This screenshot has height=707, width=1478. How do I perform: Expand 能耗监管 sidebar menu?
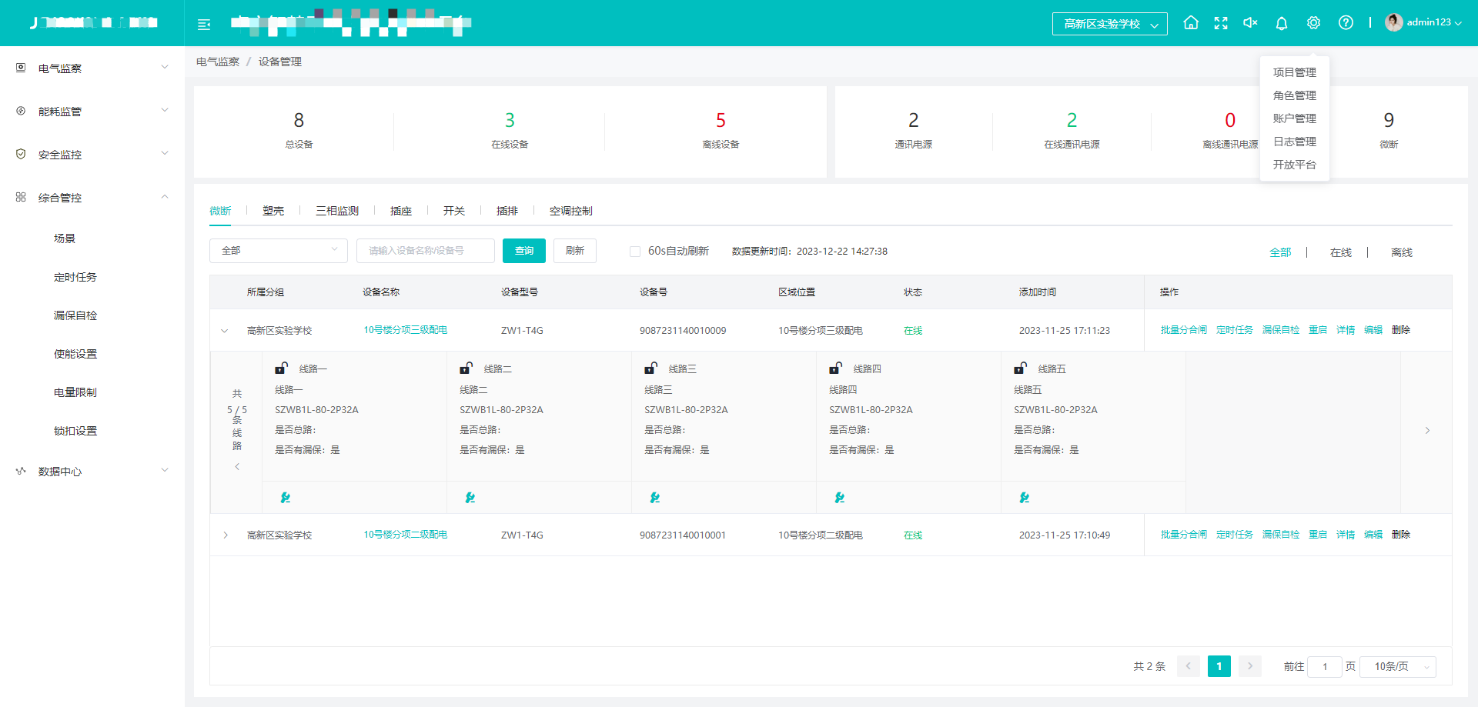pyautogui.click(x=165, y=110)
